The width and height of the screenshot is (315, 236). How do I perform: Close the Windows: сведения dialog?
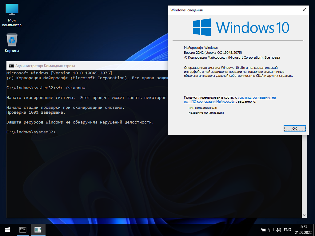(304, 10)
